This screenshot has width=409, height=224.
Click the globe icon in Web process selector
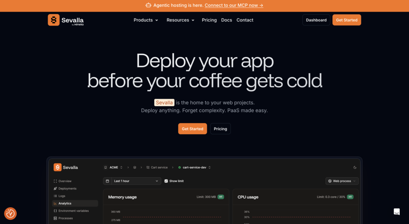(330, 181)
